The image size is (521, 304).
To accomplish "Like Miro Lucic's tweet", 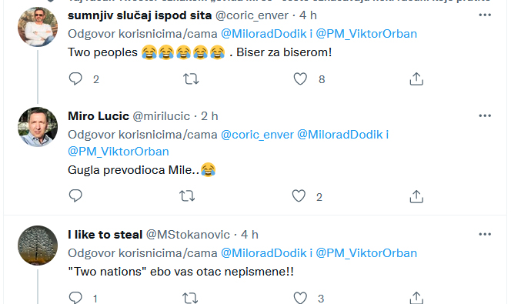I will (x=299, y=196).
